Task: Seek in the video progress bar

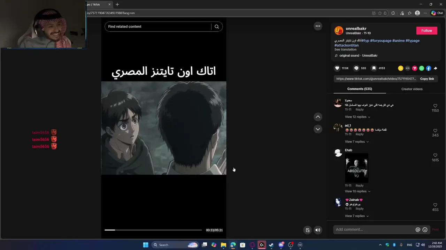Action: pos(153,230)
